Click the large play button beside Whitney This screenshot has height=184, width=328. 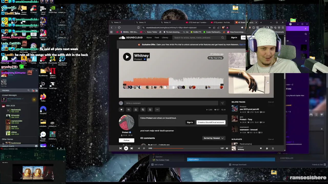[127, 57]
